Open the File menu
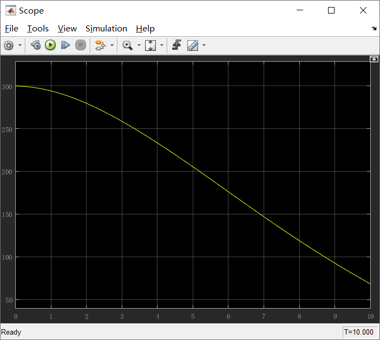 [x=11, y=29]
